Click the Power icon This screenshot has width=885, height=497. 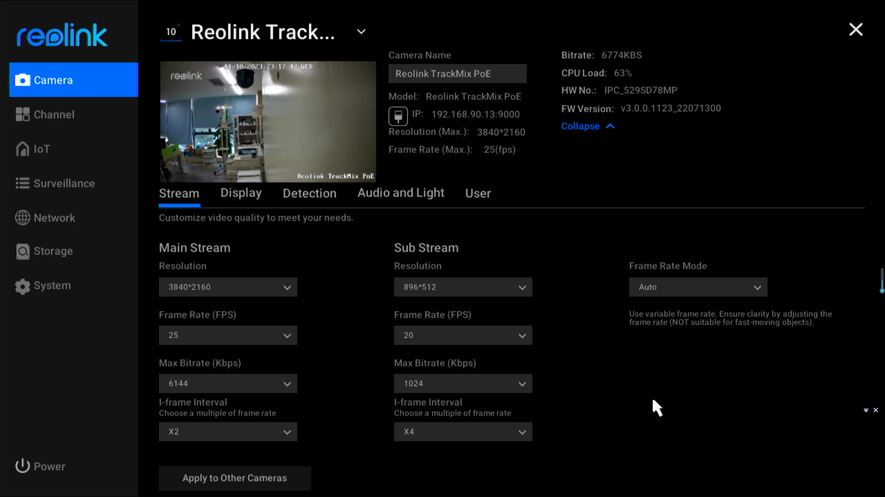(x=22, y=466)
